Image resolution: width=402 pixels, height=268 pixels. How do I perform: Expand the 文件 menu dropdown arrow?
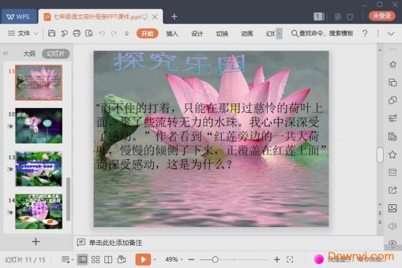[36, 33]
